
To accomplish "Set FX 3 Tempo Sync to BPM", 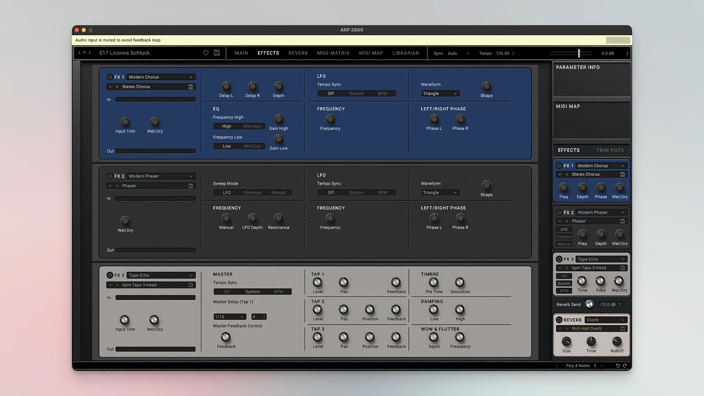I will 278,291.
